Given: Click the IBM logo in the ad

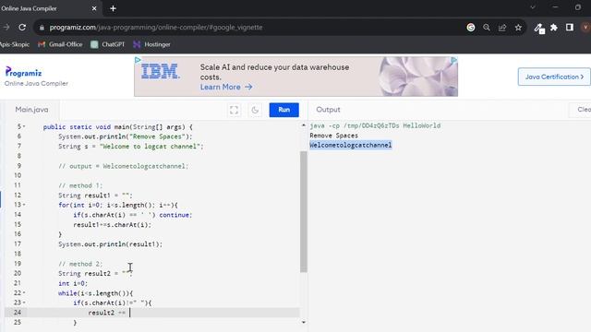Looking at the screenshot, I should coord(160,72).
